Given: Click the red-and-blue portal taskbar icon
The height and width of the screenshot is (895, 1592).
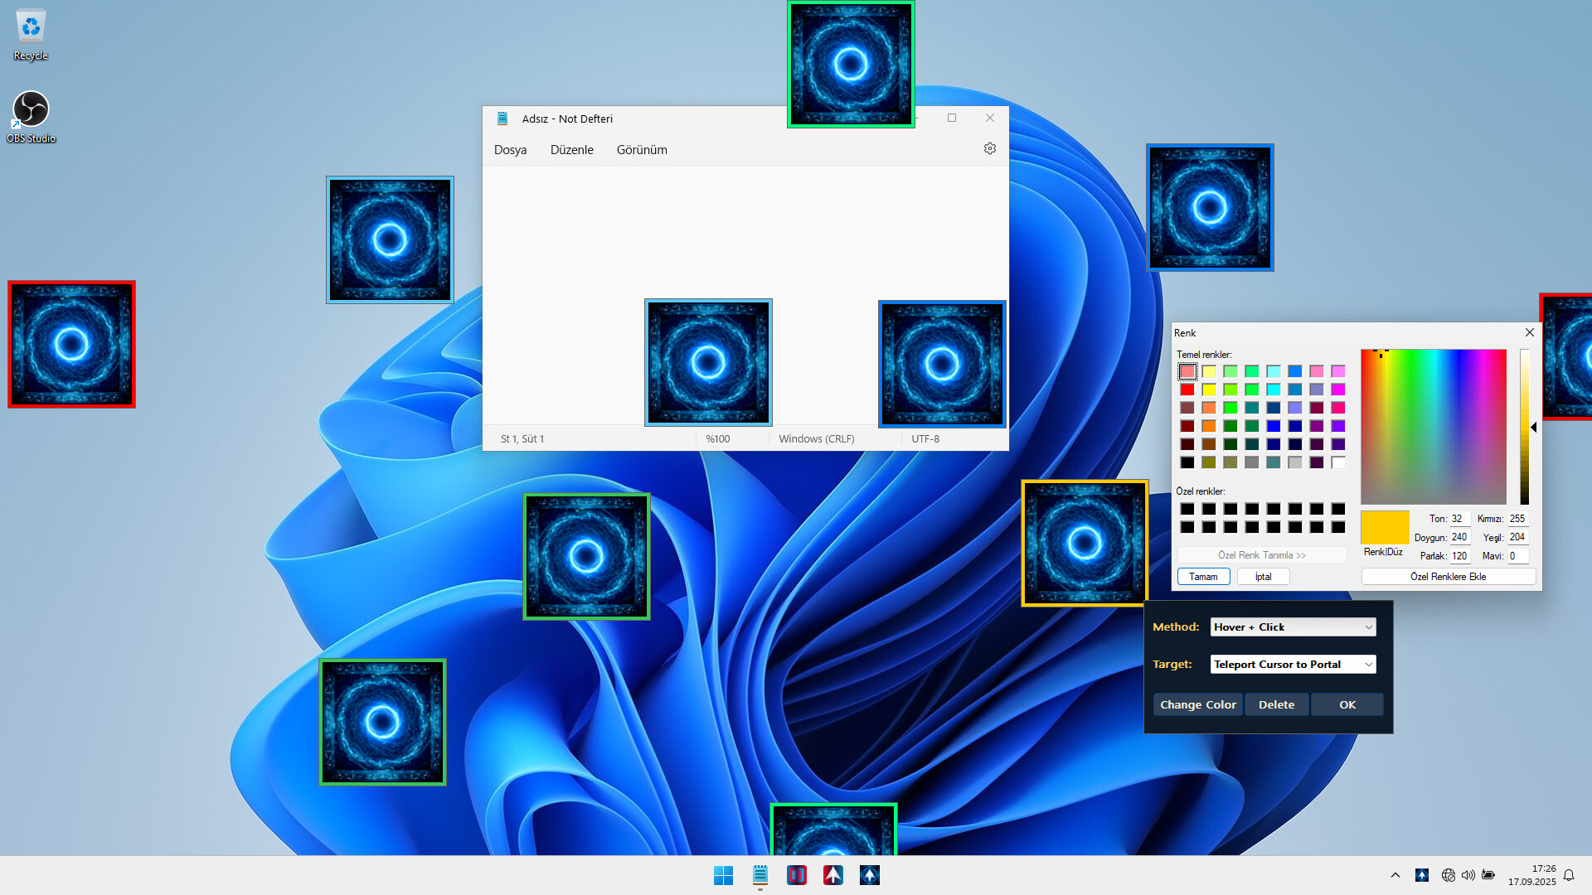Looking at the screenshot, I should (x=796, y=874).
